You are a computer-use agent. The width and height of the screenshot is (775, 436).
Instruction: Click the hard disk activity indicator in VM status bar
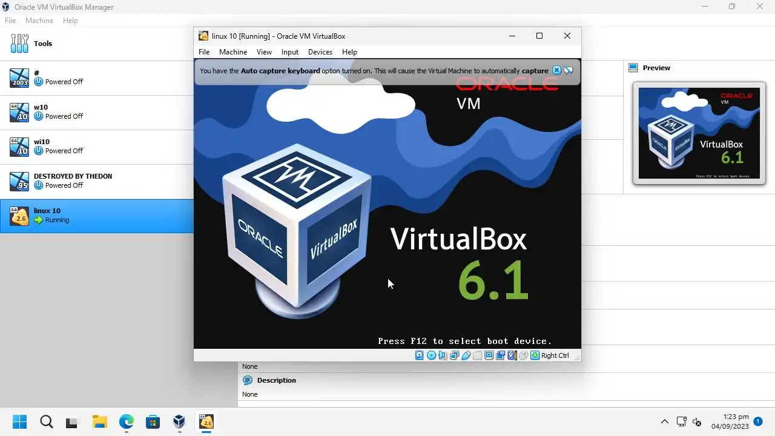[x=419, y=355]
